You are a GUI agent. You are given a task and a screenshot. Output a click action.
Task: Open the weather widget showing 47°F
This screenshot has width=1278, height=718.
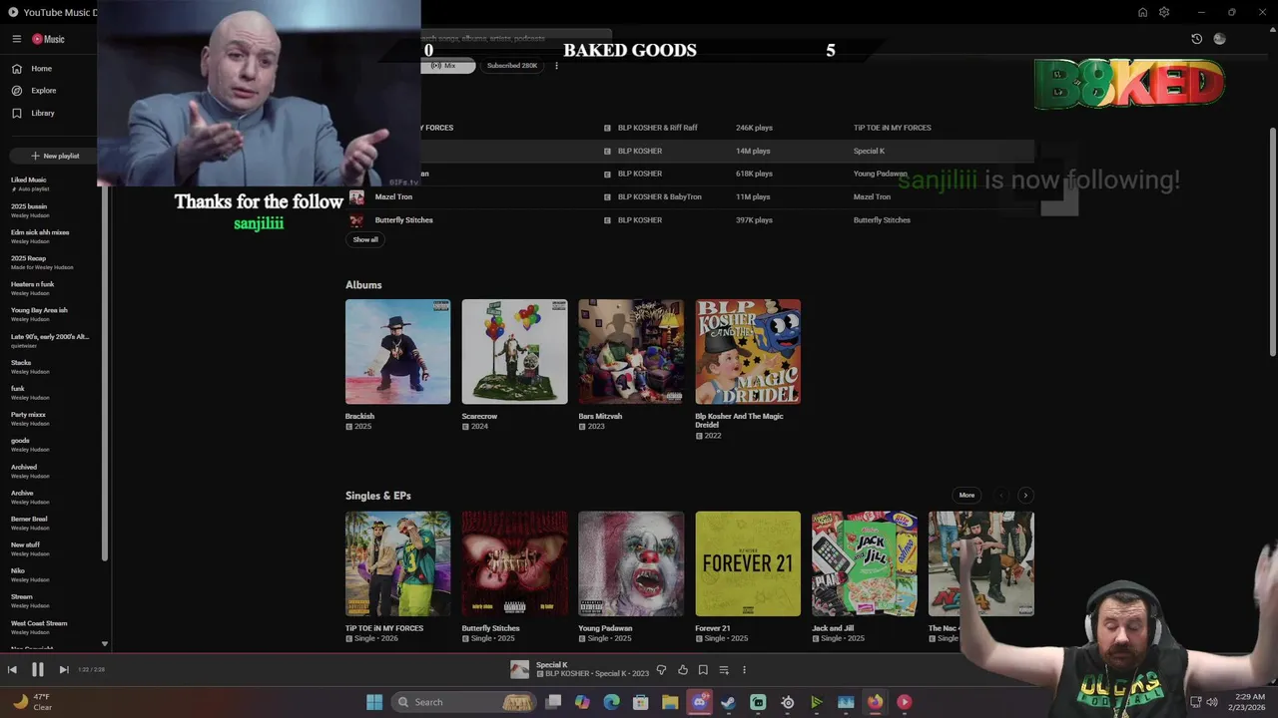click(32, 702)
